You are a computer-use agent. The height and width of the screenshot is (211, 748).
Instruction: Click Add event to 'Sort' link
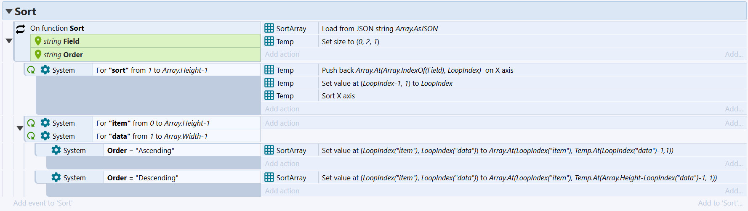click(x=43, y=203)
